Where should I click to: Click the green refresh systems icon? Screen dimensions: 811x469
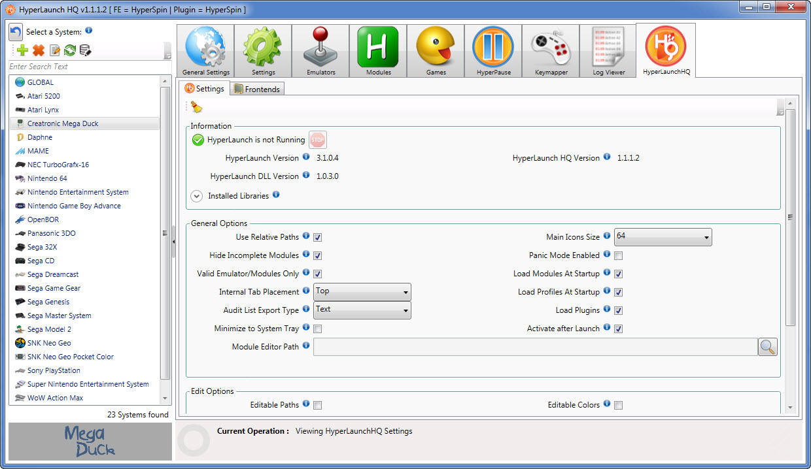click(70, 50)
